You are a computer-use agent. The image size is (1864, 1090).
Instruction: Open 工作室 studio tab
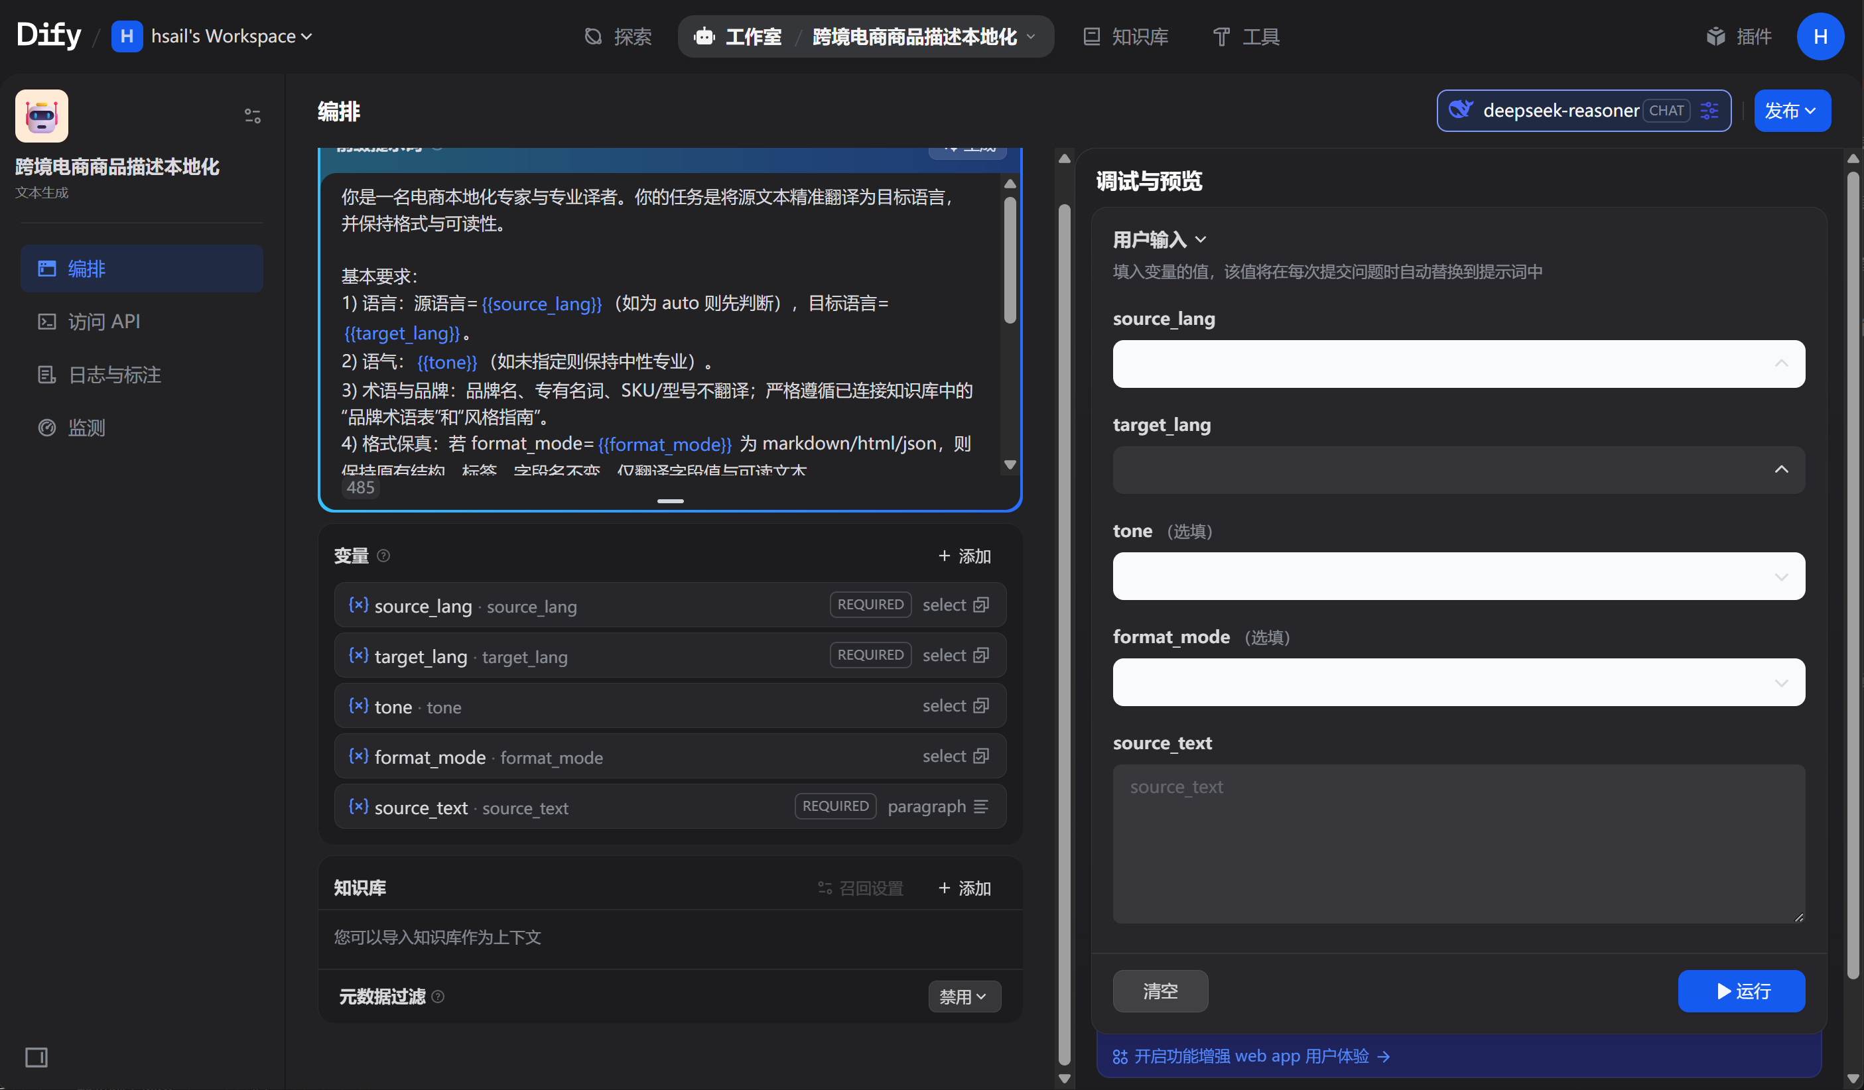(738, 36)
